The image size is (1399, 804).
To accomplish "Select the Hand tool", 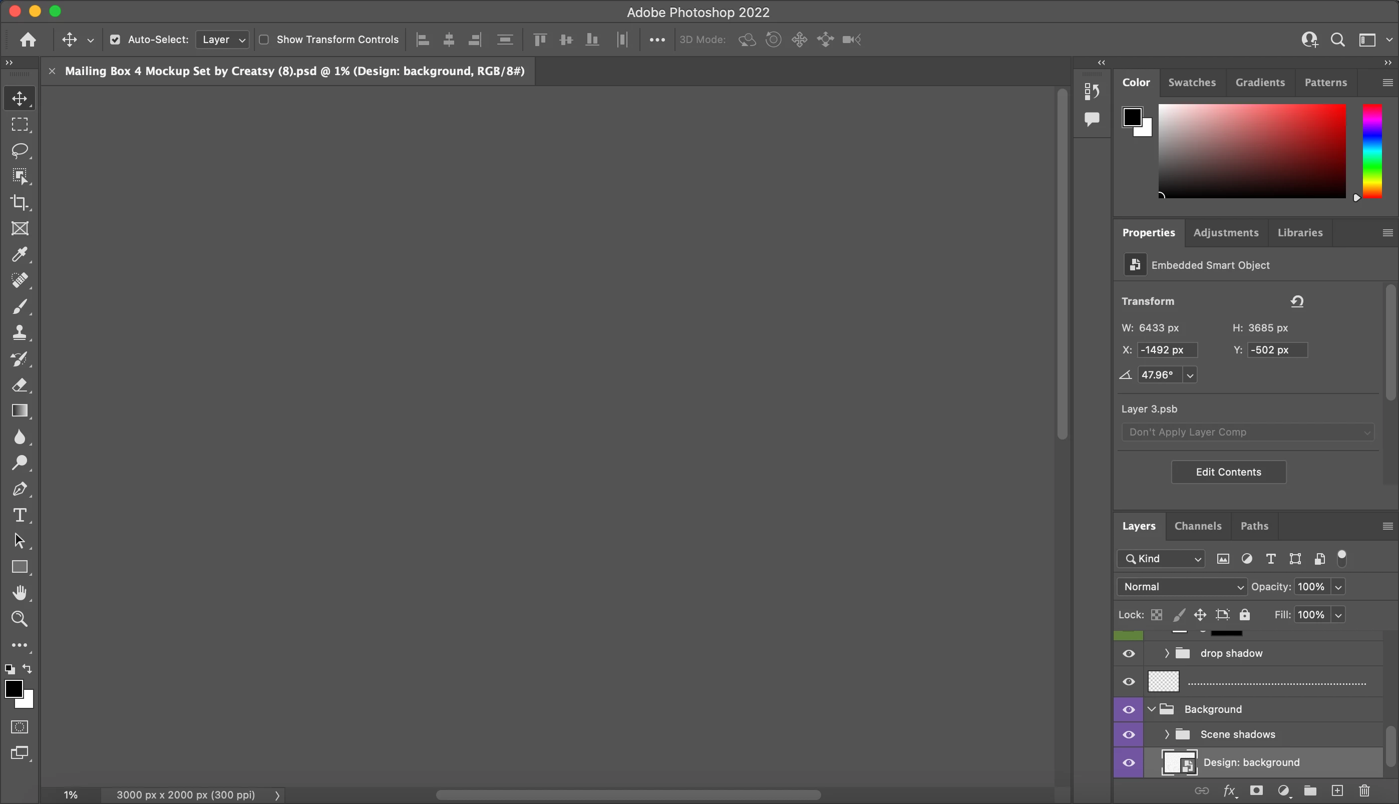I will 20,593.
